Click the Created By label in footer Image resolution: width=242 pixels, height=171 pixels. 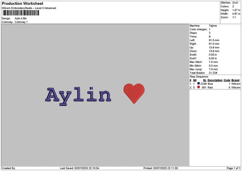coord(8,168)
